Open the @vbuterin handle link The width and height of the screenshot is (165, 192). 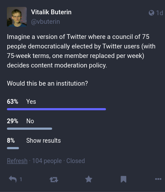pyautogui.click(x=45, y=22)
